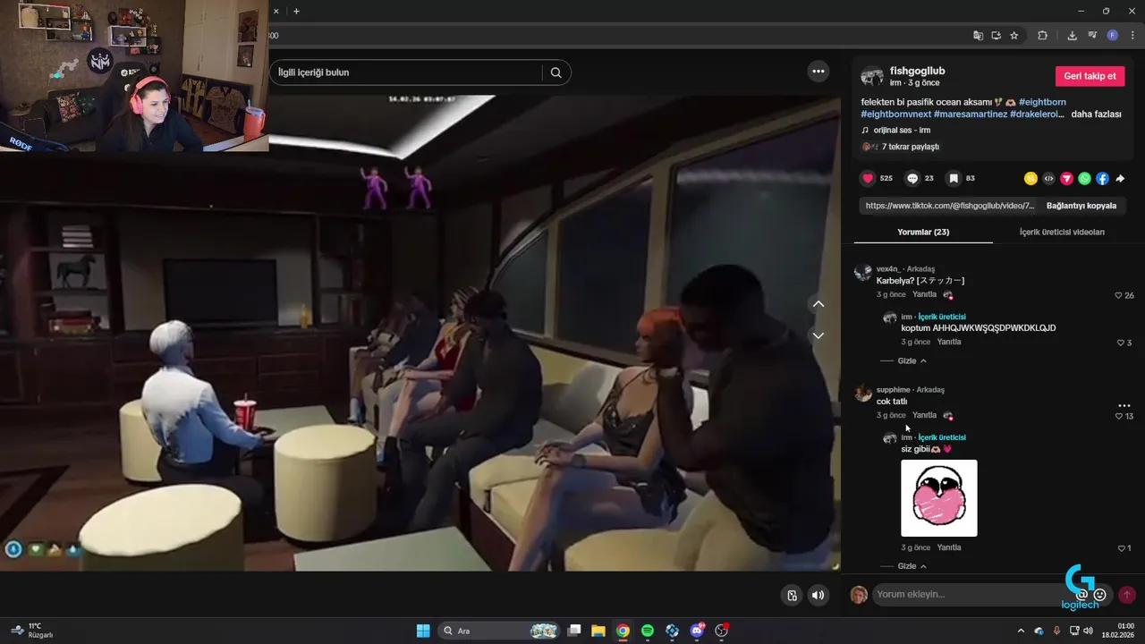Open the pink heart sticker image
The image size is (1145, 644).
pyautogui.click(x=939, y=498)
